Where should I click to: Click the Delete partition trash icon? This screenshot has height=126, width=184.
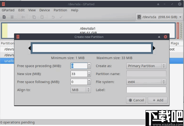point(12,17)
